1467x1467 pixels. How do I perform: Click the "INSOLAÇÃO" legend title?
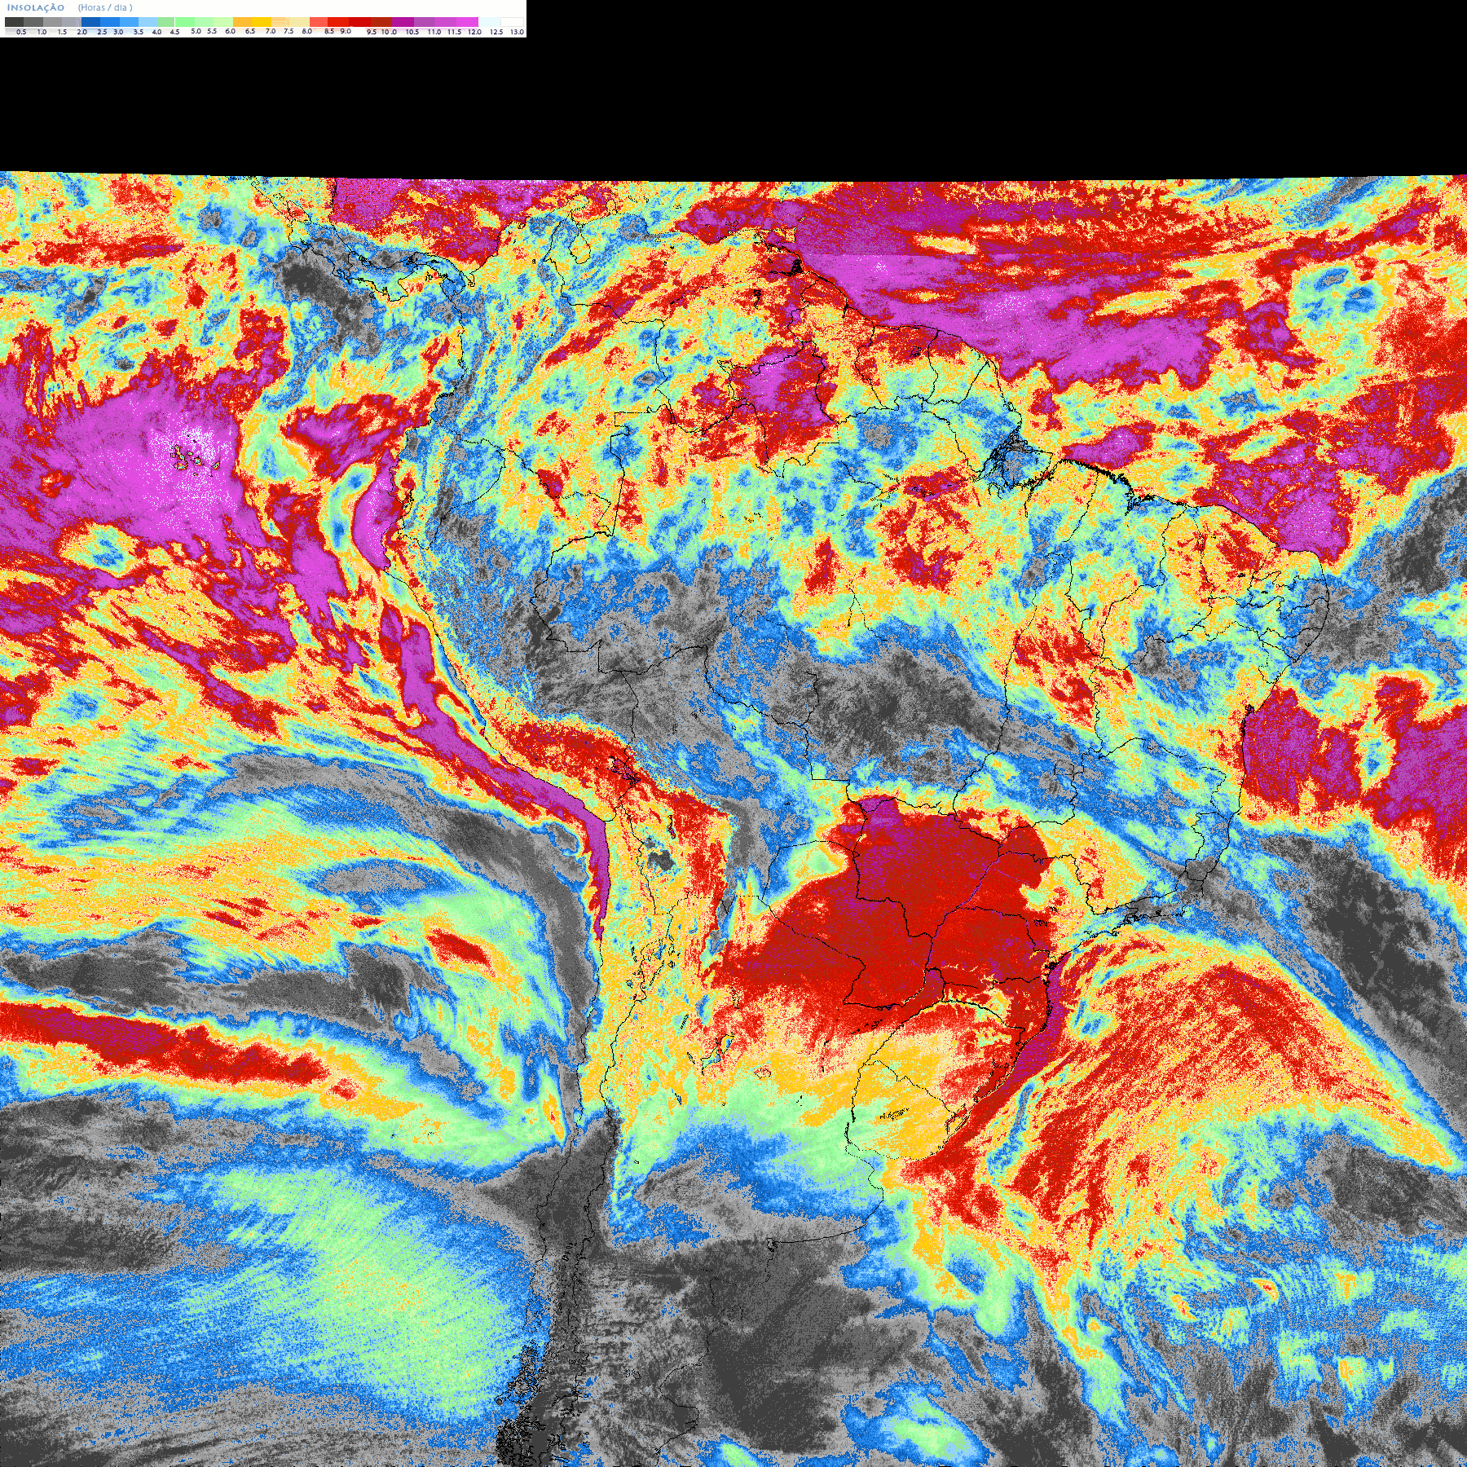36,7
